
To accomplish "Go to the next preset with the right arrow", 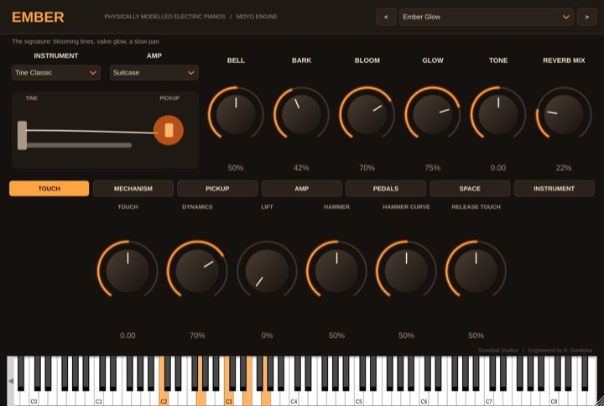I will point(586,17).
